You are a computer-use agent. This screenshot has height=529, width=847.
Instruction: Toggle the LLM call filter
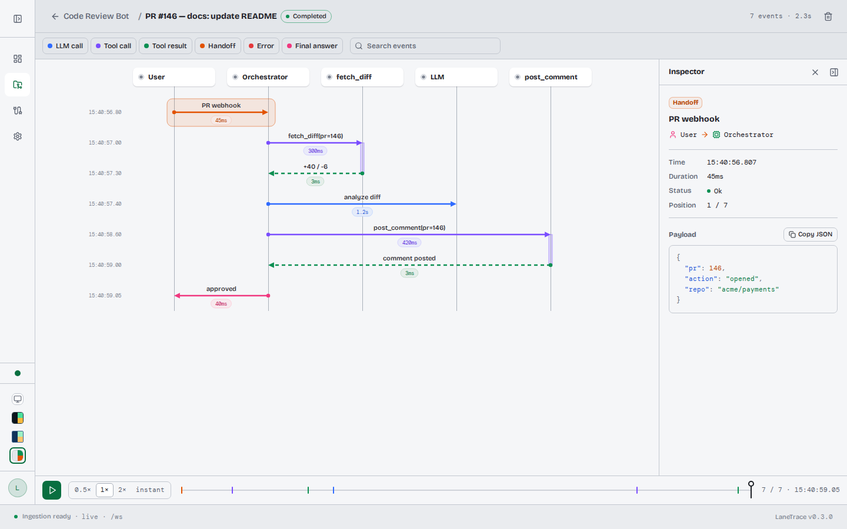[65, 46]
